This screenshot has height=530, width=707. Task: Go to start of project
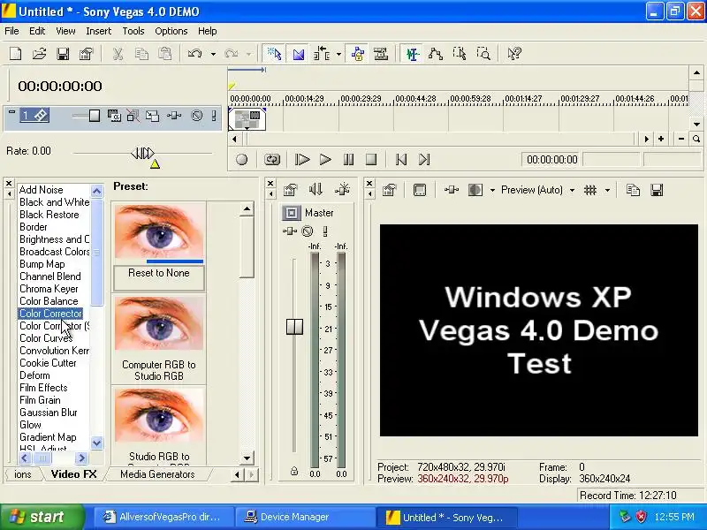tap(401, 160)
